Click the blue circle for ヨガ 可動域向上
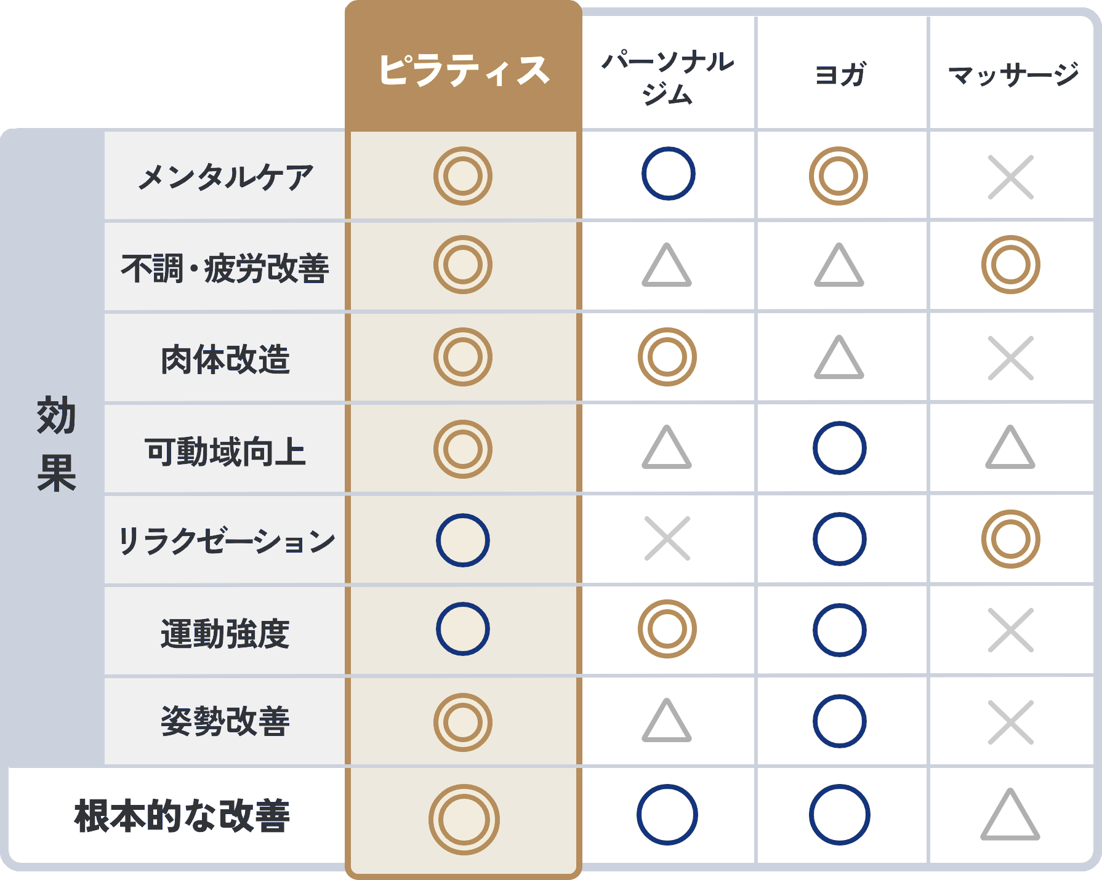Screen dimensions: 1102x880 click(839, 448)
